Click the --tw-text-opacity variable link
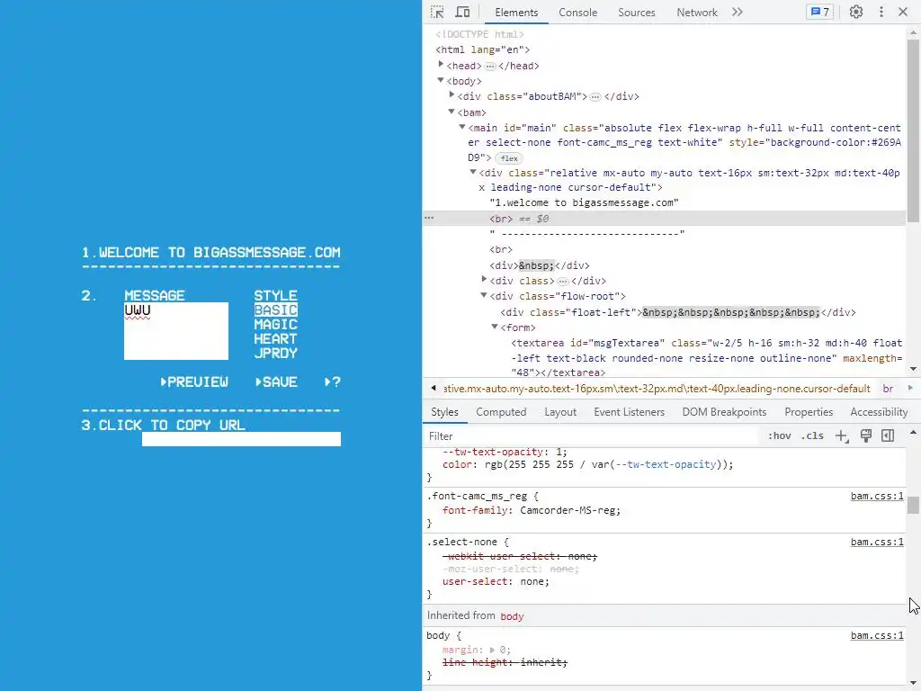921x691 pixels. point(666,464)
